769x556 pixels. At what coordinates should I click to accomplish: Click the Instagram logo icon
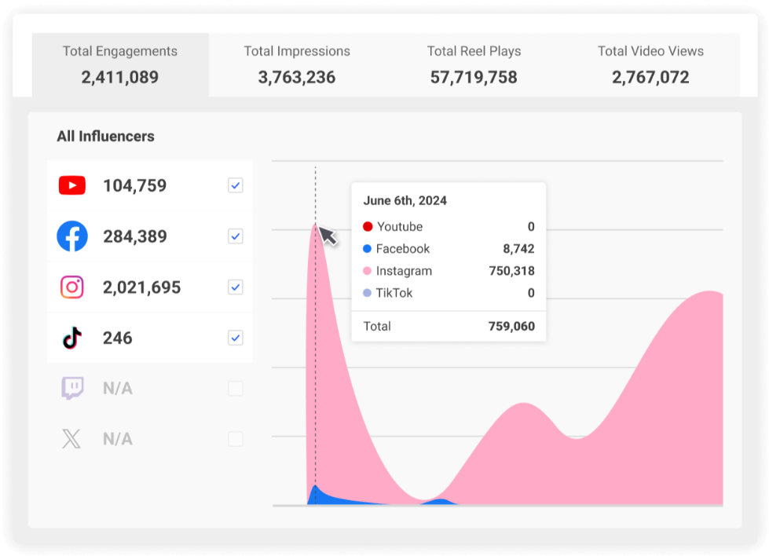(x=72, y=287)
